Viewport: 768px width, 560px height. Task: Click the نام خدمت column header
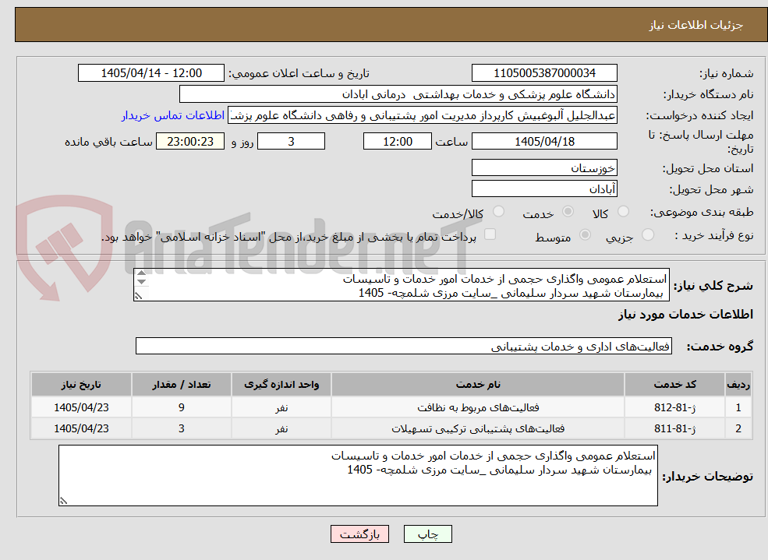pos(477,385)
